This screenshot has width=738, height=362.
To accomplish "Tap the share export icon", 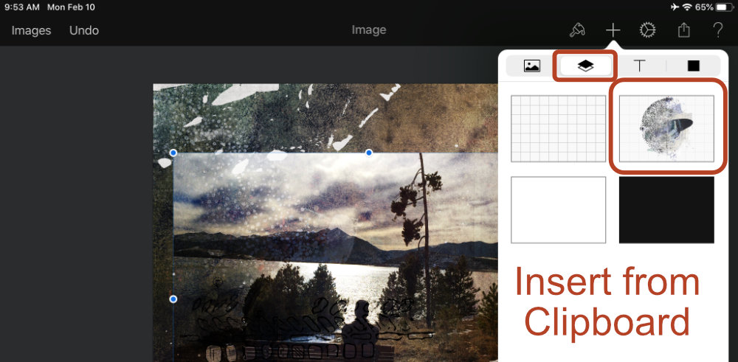I will click(x=683, y=30).
